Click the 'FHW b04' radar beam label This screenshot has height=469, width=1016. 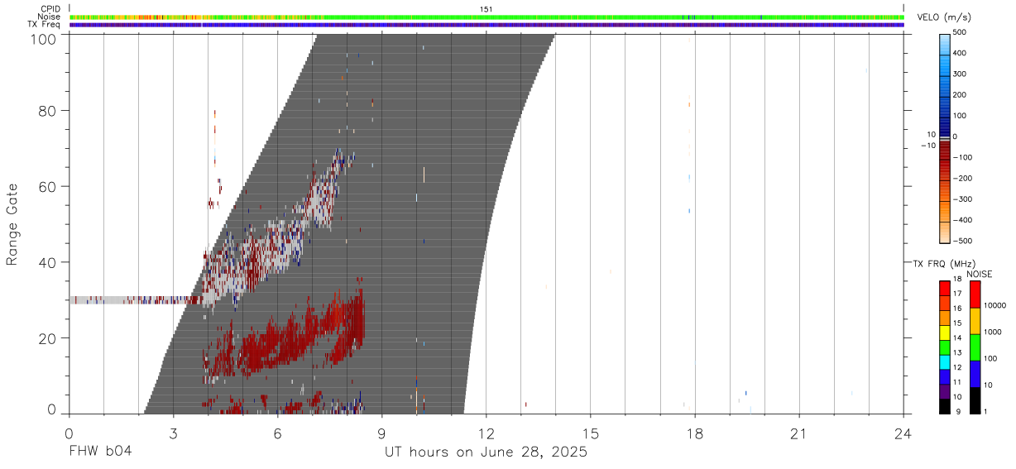(x=100, y=452)
